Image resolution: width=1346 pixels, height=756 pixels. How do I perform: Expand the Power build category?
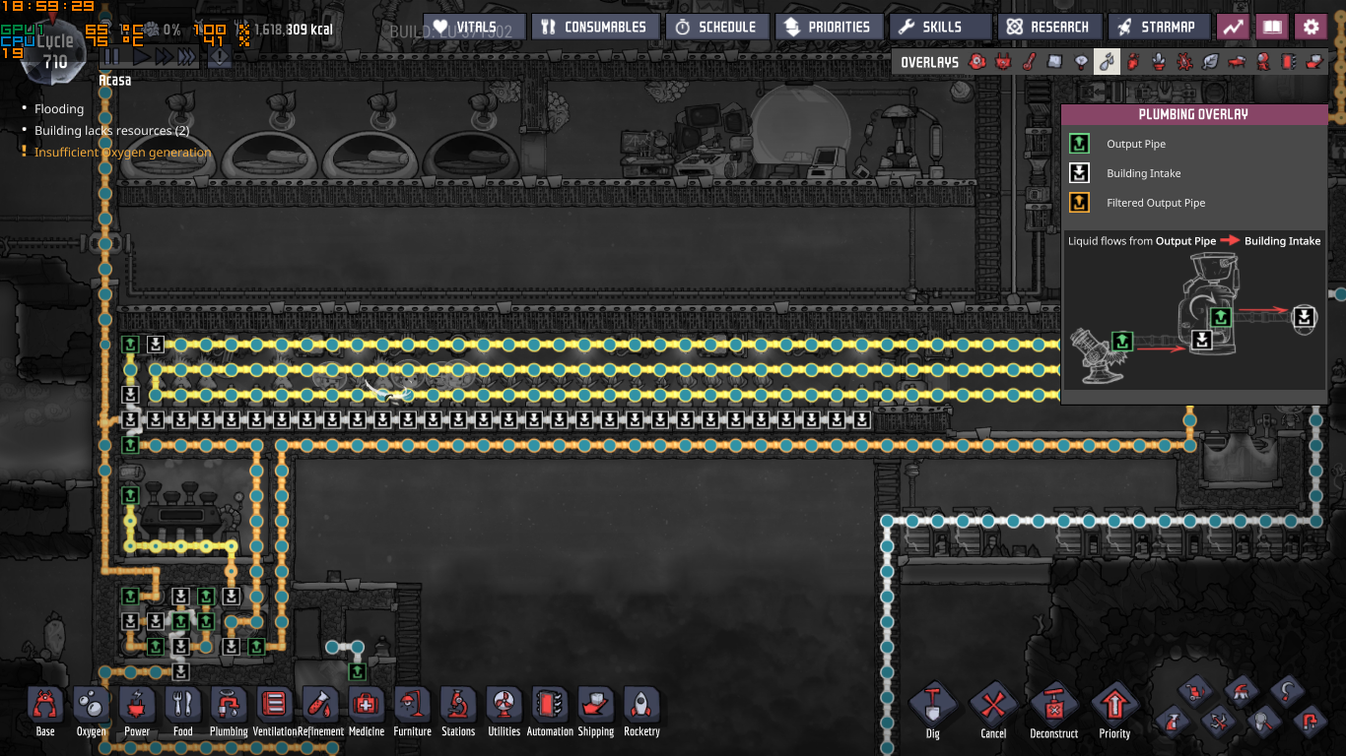[137, 711]
